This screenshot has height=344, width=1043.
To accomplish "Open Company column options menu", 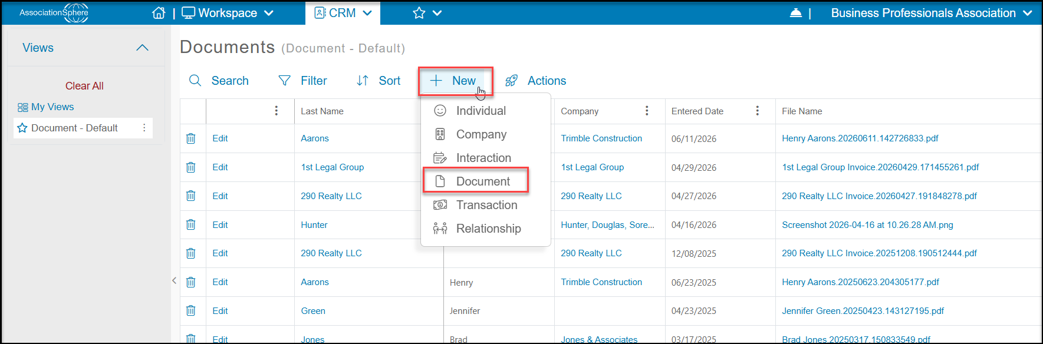I will pyautogui.click(x=647, y=111).
